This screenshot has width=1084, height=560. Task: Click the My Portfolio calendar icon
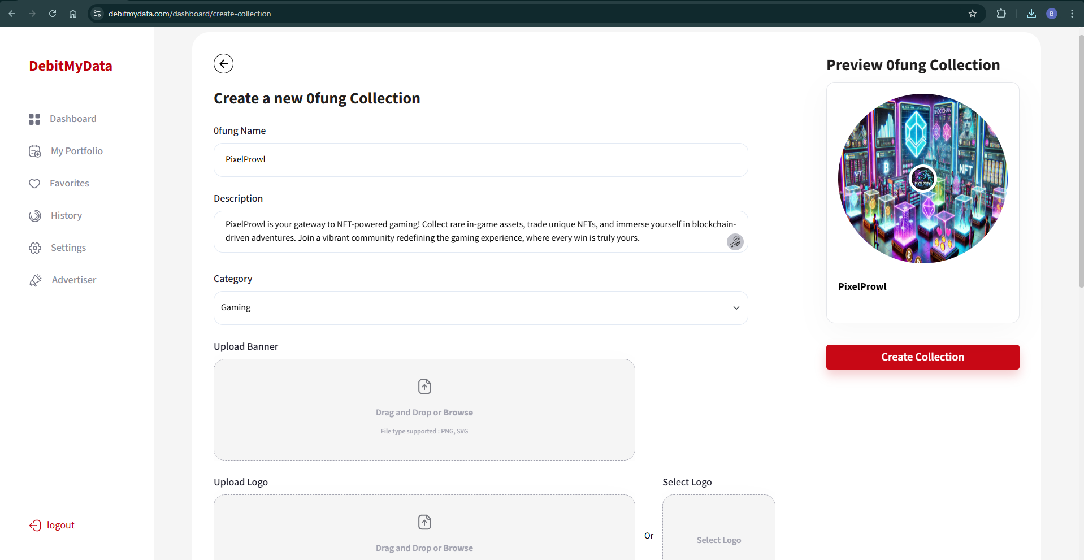[x=35, y=151]
